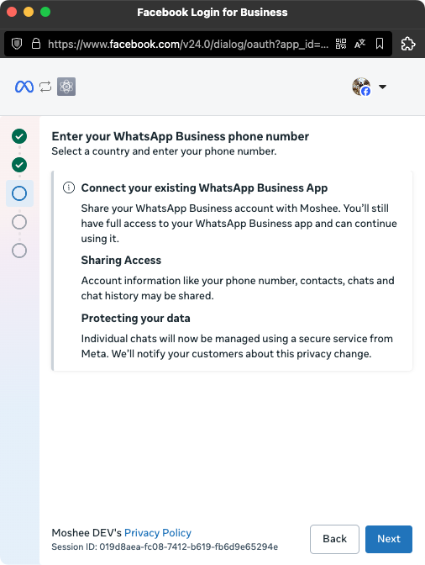Click the "Facebook Login for Business" window title
Screen dimensions: 425x565
[212, 13]
